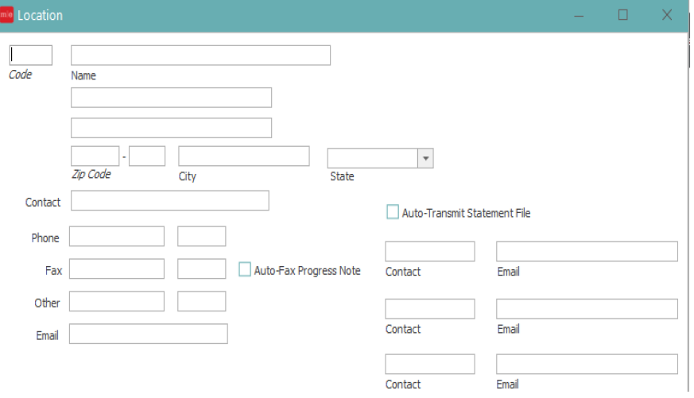Click the red app icon in title bar
Viewport: 694px width, 398px height.
tap(8, 15)
